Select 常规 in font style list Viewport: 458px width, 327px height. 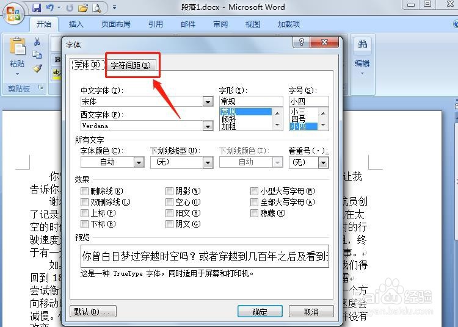click(246, 112)
